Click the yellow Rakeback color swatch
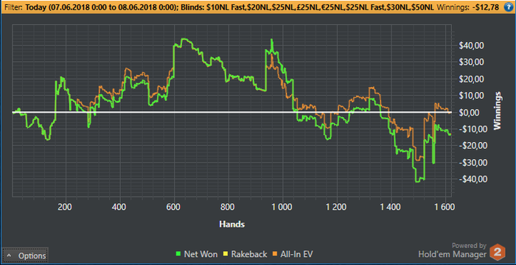 click(226, 254)
